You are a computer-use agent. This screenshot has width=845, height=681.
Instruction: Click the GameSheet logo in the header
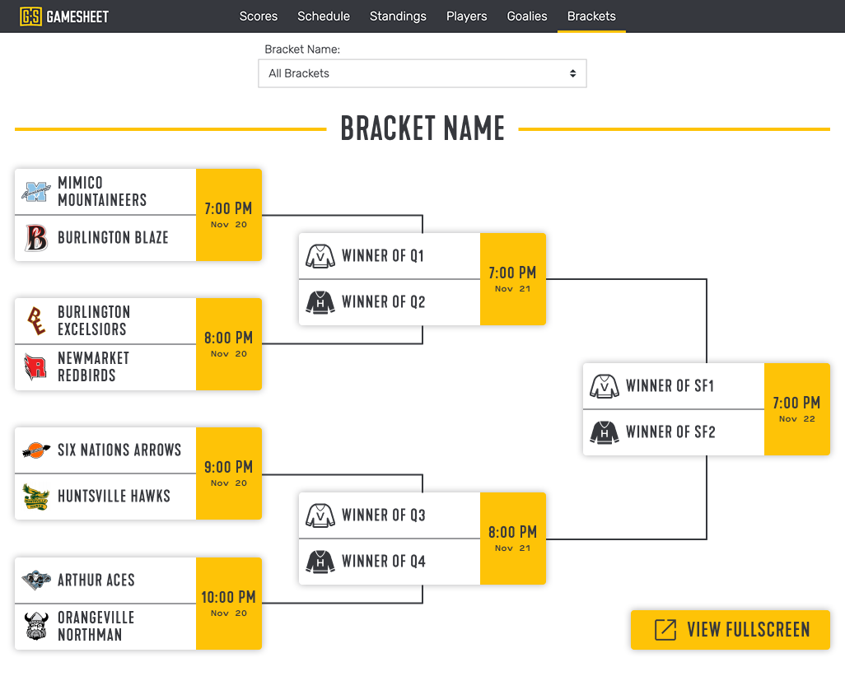click(x=63, y=16)
